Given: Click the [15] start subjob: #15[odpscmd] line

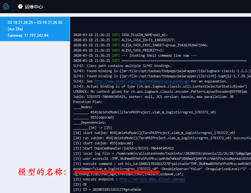Looking at the screenshot, I should (x=103, y=143).
